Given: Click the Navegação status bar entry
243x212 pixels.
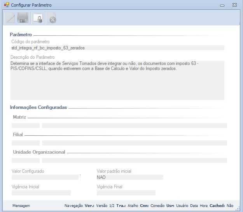Looking at the screenshot, I should (73, 206).
